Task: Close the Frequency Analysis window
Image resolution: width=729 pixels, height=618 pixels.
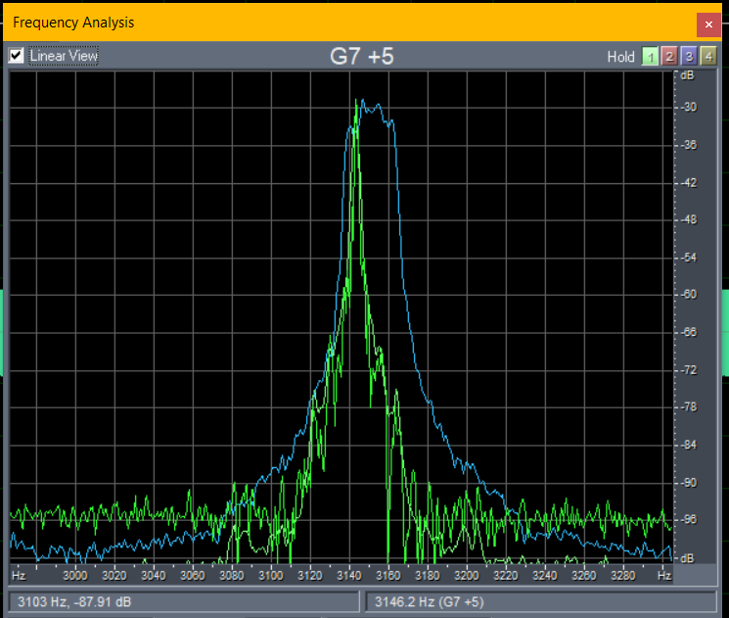Action: point(709,24)
